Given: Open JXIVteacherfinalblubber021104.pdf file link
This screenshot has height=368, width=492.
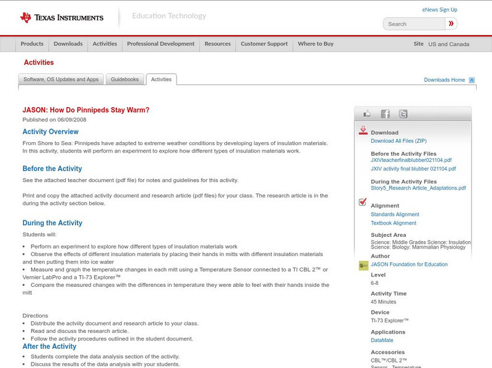Looking at the screenshot, I should click(x=411, y=160).
